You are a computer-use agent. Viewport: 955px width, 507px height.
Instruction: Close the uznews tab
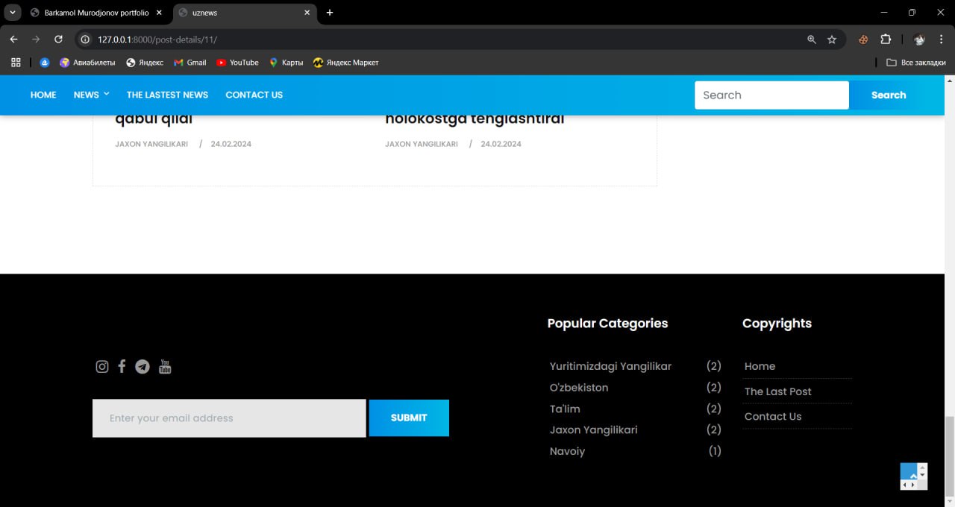307,13
